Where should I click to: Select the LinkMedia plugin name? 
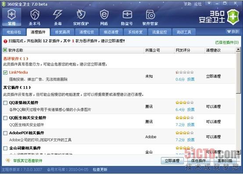18,72
